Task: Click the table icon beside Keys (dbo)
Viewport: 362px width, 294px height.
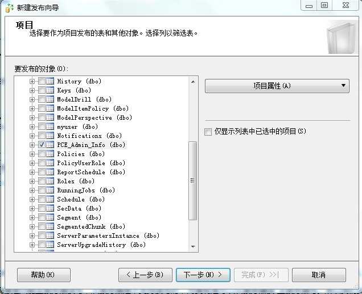Action: tap(50, 90)
